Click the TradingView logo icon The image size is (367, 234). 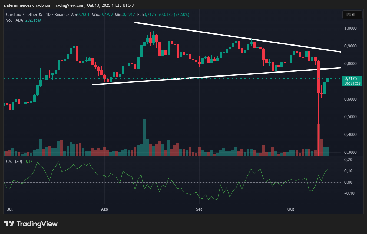[9, 224]
